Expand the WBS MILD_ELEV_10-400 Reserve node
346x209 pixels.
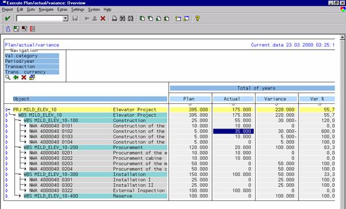(x=20, y=196)
